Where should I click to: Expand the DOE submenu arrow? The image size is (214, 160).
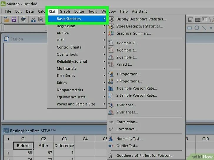coord(104,40)
